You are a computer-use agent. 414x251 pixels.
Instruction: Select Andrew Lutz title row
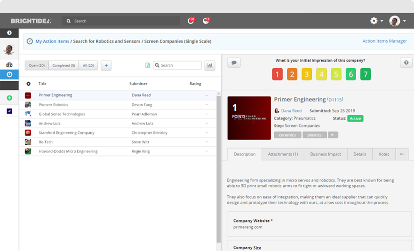pos(118,123)
